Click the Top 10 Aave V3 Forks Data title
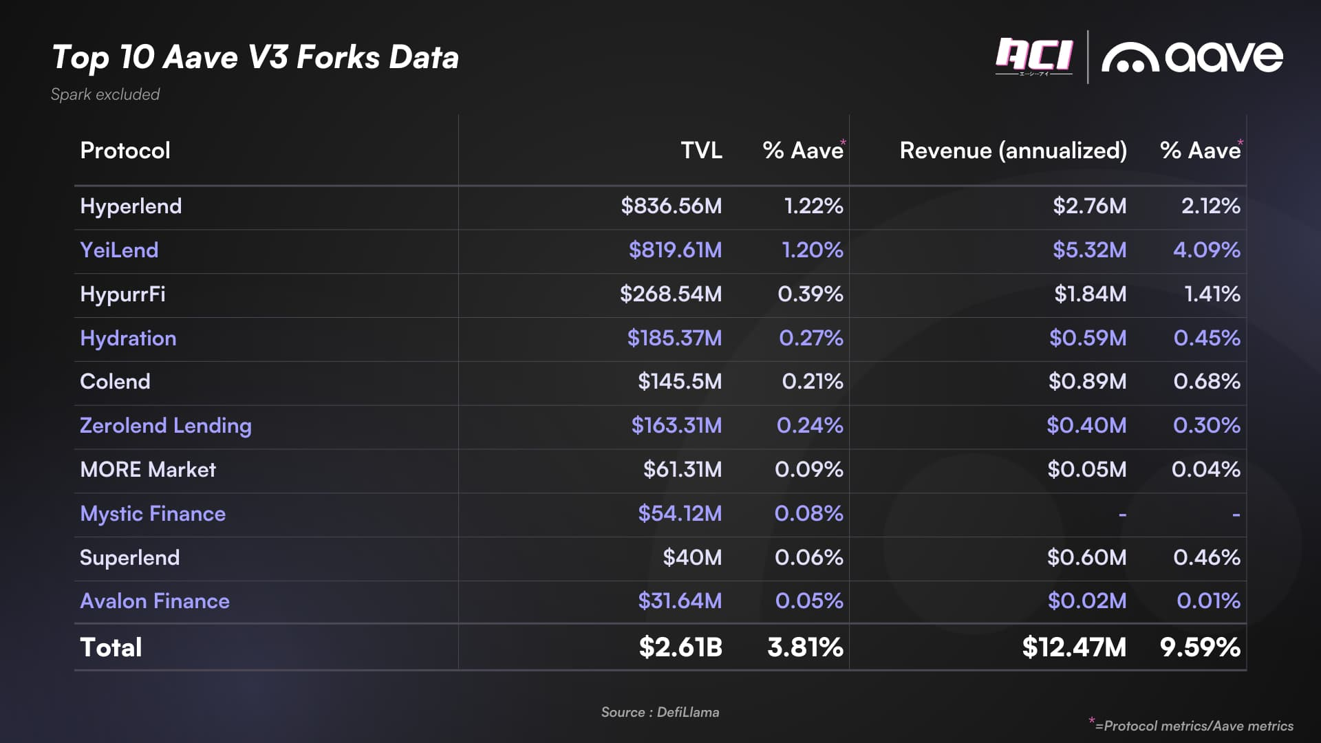This screenshot has height=743, width=1321. click(x=255, y=58)
